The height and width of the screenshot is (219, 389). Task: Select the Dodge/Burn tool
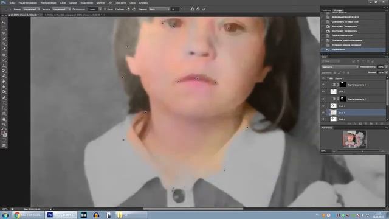point(4,92)
